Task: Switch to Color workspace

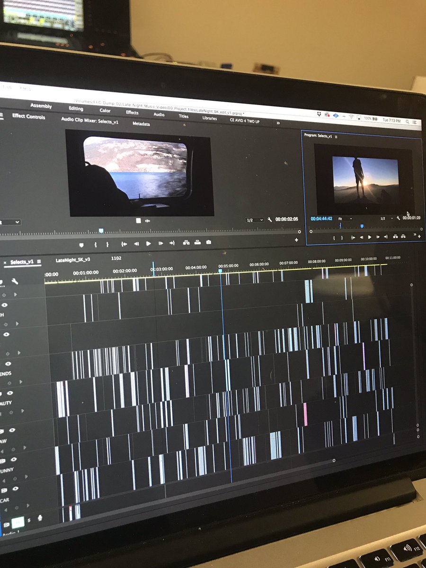Action: (105, 111)
